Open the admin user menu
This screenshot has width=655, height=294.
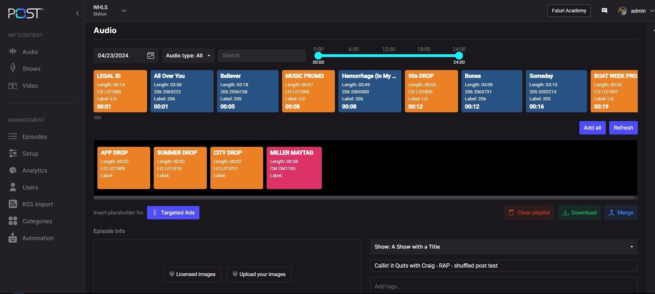(x=637, y=11)
